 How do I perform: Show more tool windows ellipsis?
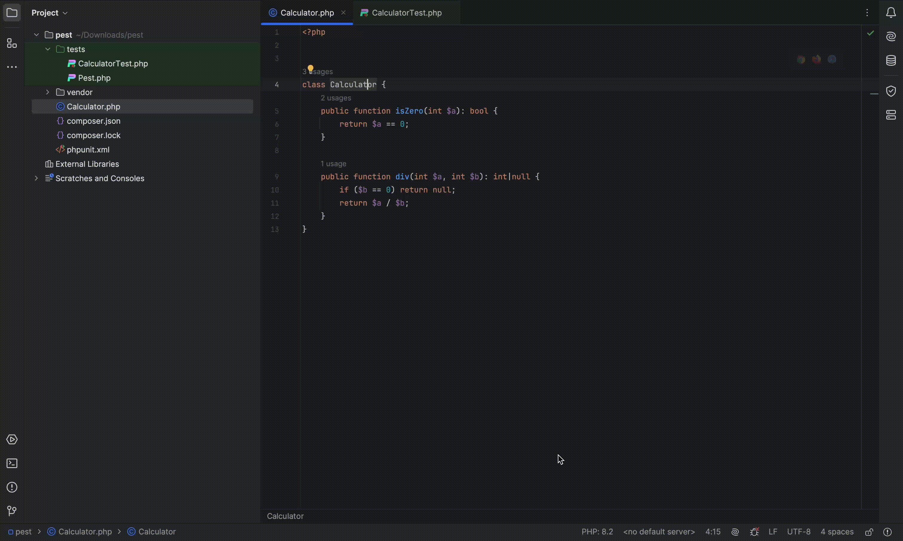[12, 68]
